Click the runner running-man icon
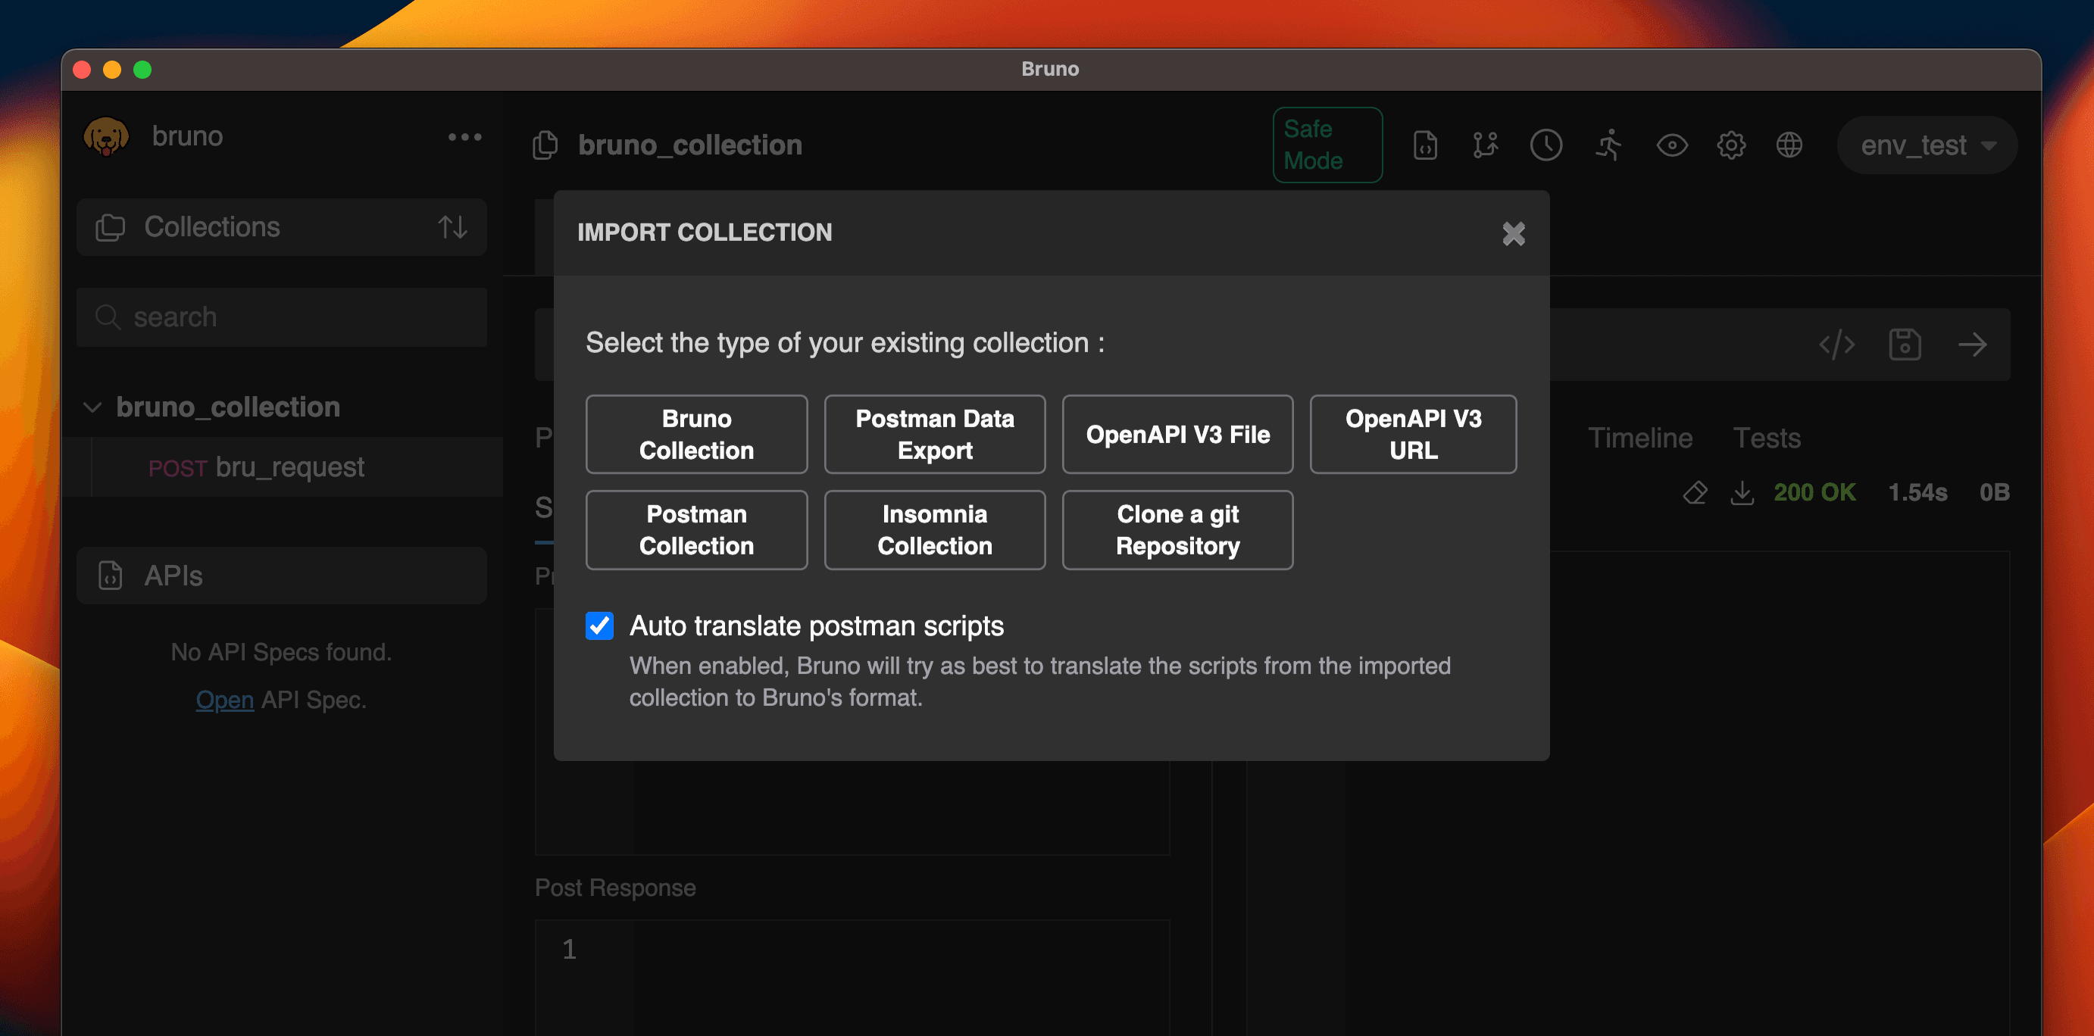This screenshot has width=2094, height=1036. point(1608,145)
